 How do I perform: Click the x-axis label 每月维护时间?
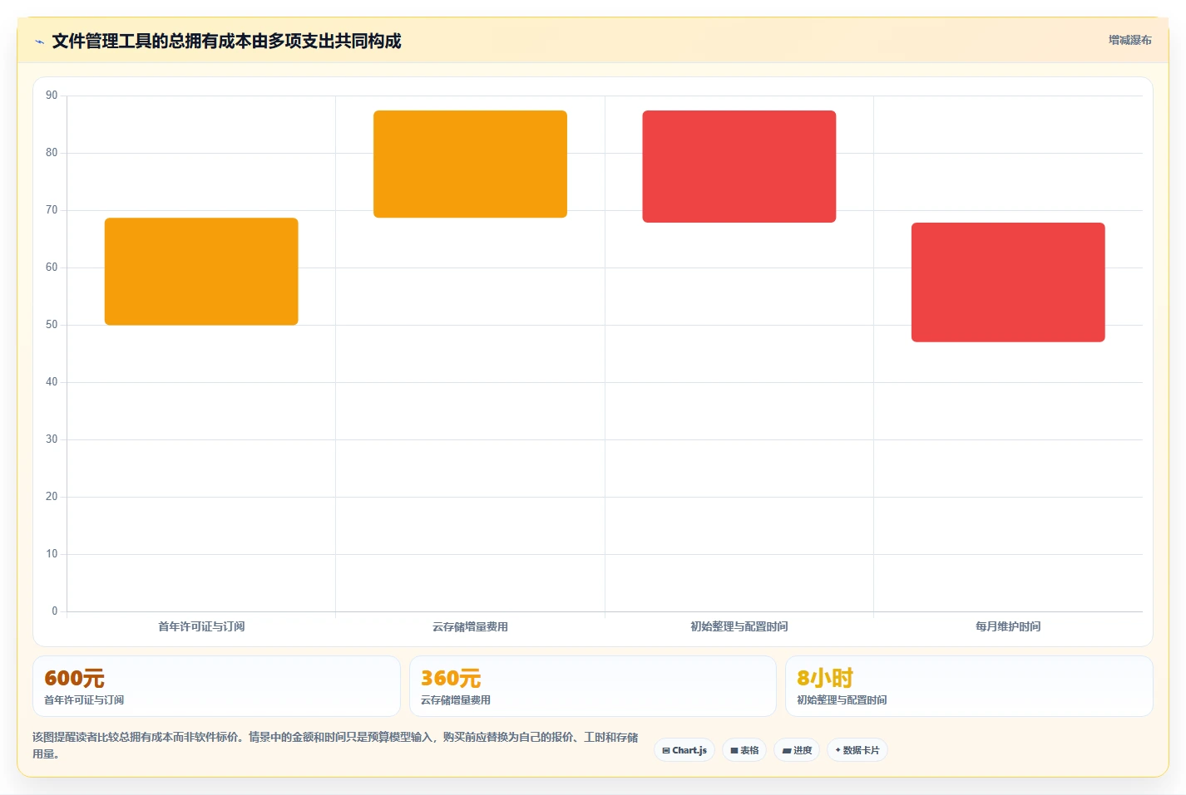(x=1008, y=626)
